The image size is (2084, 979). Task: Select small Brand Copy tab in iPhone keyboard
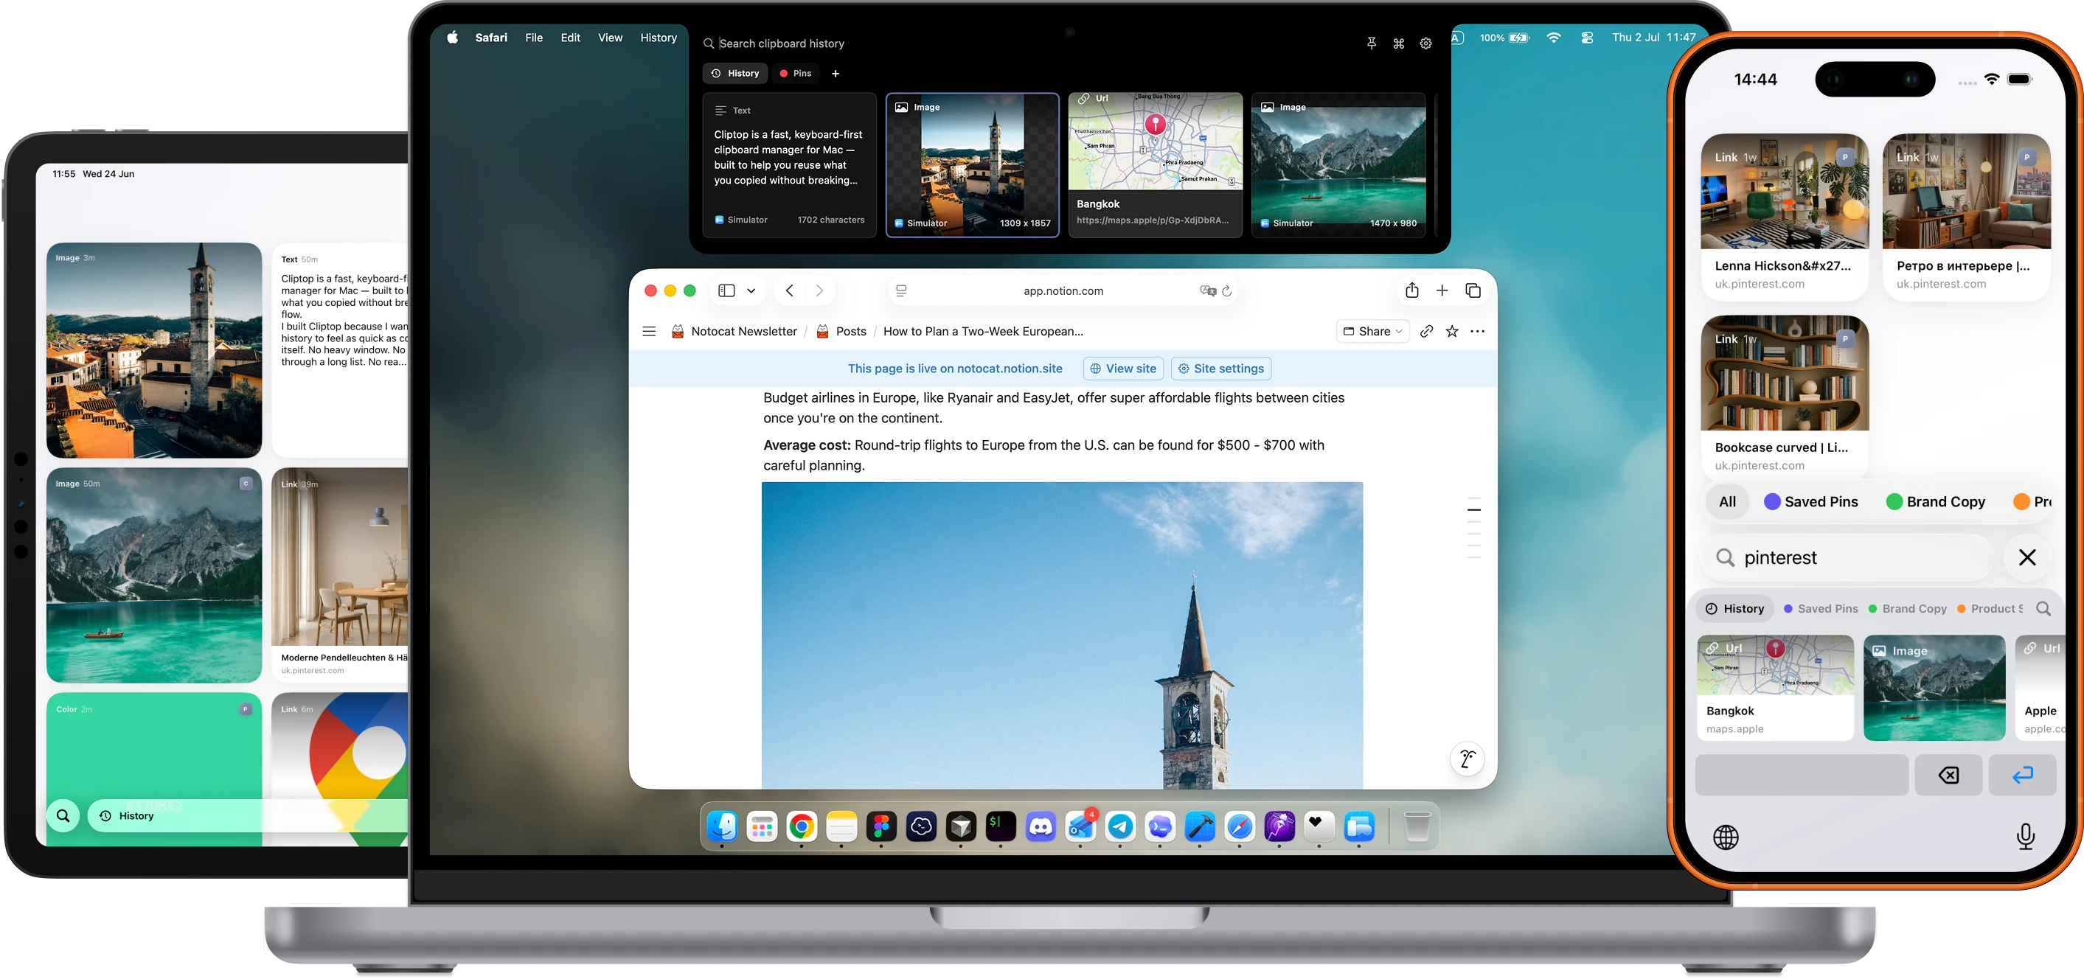pyautogui.click(x=1908, y=609)
